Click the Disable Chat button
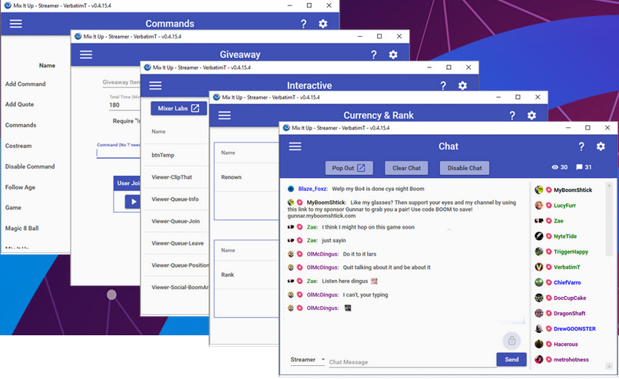The image size is (619, 379). coord(464,168)
